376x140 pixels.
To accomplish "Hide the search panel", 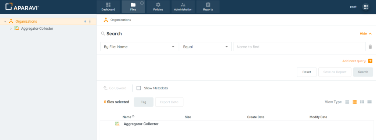I will pos(366,34).
